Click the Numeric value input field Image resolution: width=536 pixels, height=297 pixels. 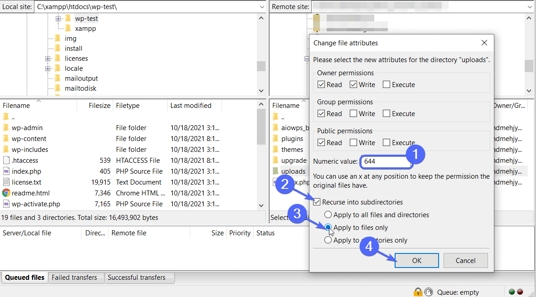(386, 161)
